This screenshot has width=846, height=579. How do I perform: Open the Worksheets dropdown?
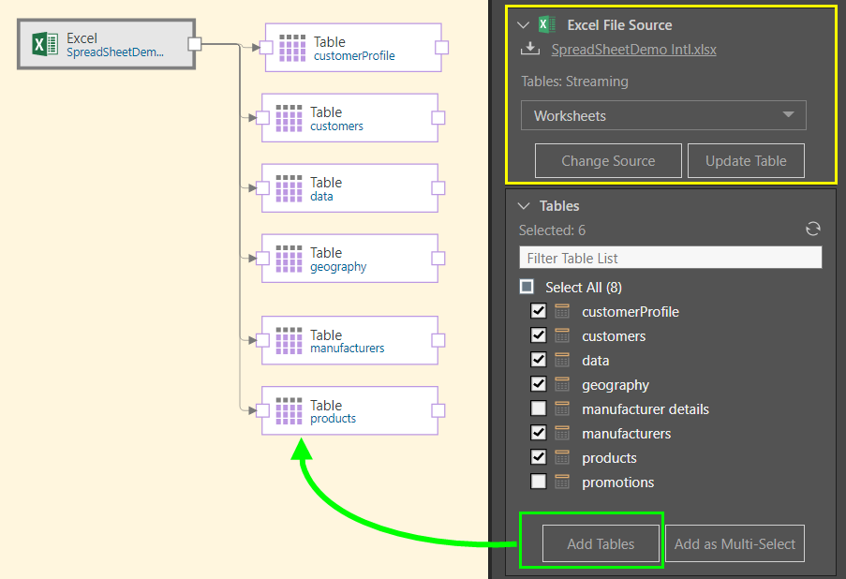point(663,115)
